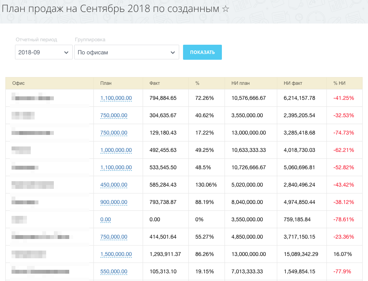This screenshot has height=281, width=368.
Task: Mark report as favorite with star icon
Action: tap(226, 9)
